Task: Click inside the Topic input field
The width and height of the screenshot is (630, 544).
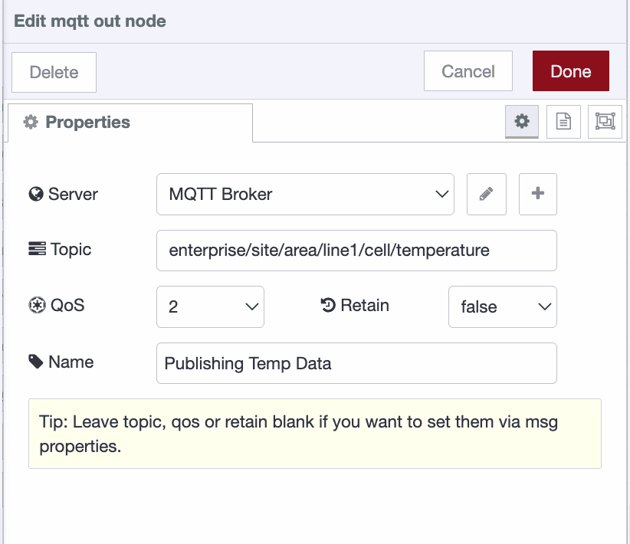Action: [x=356, y=250]
